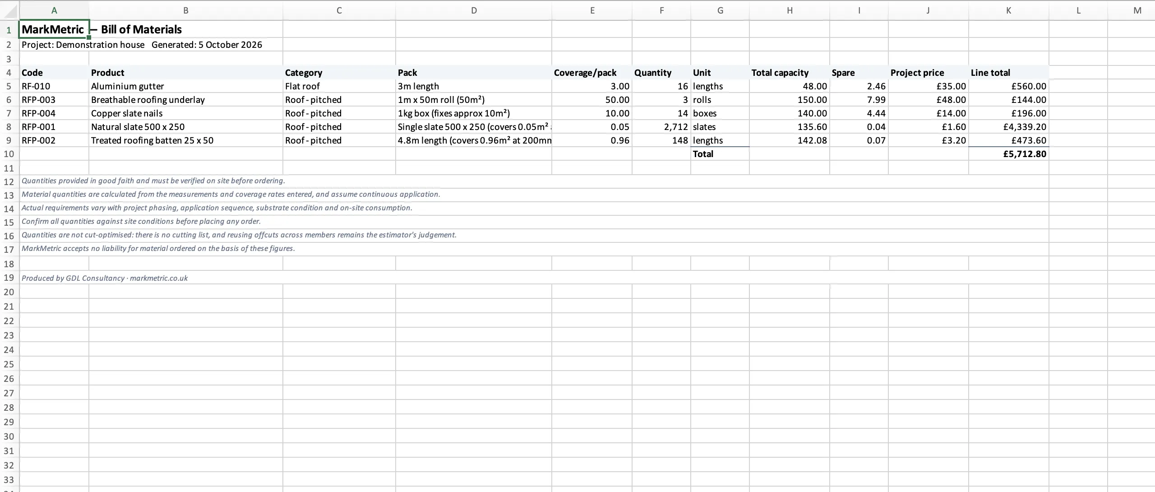Select column header K

1009,10
